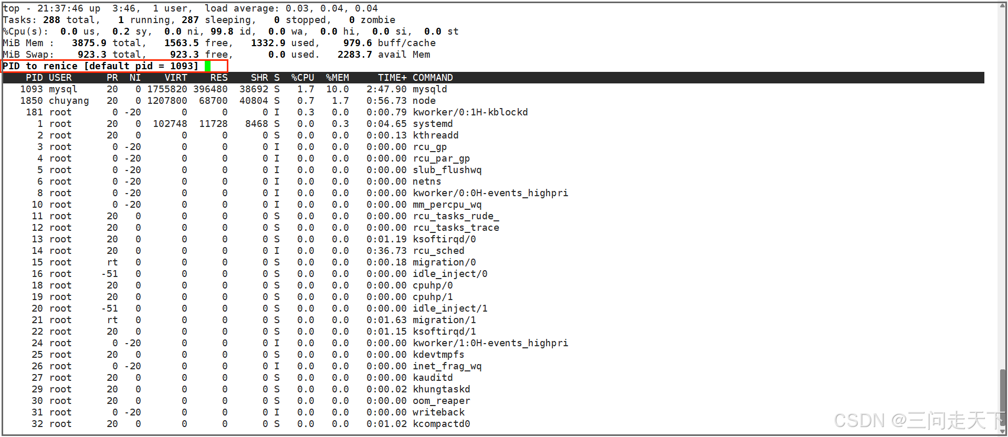Select the idle_inject/0 process

[x=450, y=274]
